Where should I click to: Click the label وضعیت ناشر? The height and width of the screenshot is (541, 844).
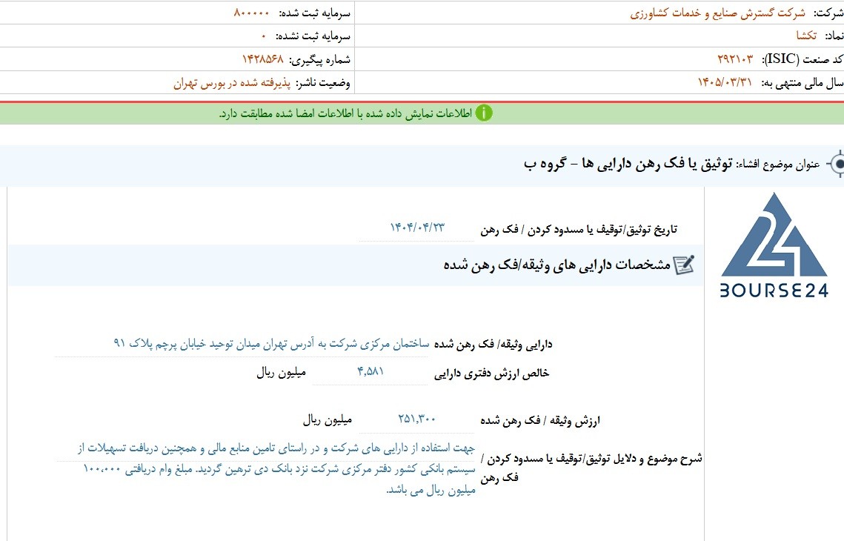pyautogui.click(x=323, y=83)
